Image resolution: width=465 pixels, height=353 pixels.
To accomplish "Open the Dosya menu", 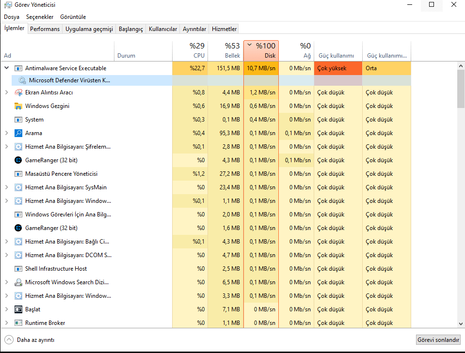I will (x=12, y=17).
